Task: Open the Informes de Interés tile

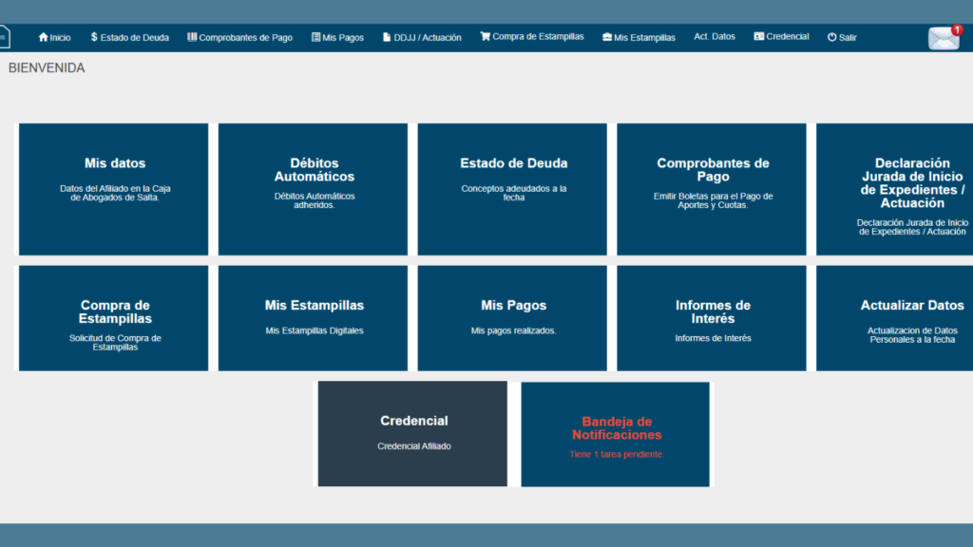Action: (x=712, y=318)
